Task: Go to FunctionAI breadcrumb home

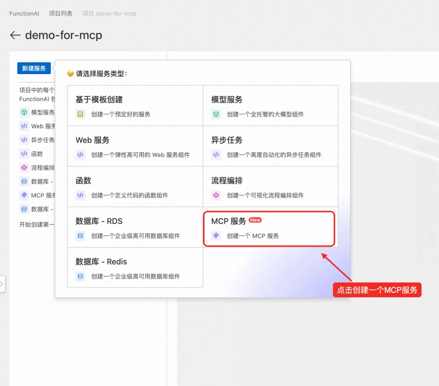Action: [24, 13]
